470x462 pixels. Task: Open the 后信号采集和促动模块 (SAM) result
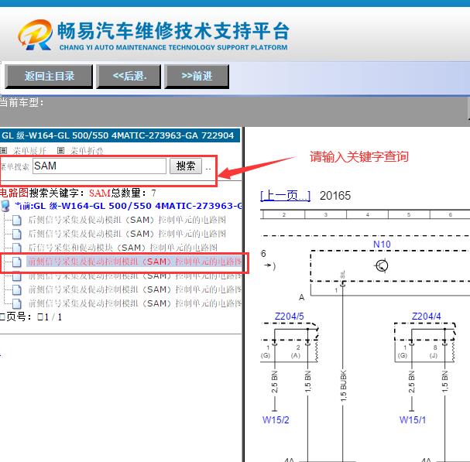(123, 248)
